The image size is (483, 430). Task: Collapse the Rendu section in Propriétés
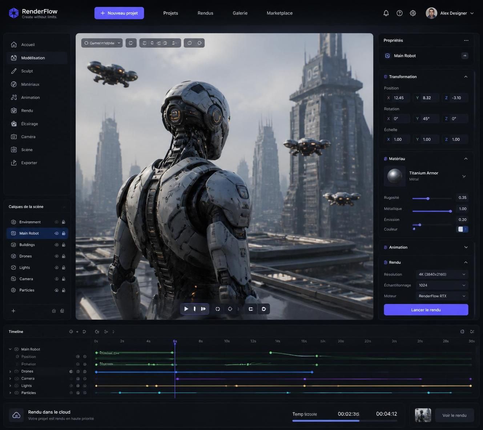466,262
